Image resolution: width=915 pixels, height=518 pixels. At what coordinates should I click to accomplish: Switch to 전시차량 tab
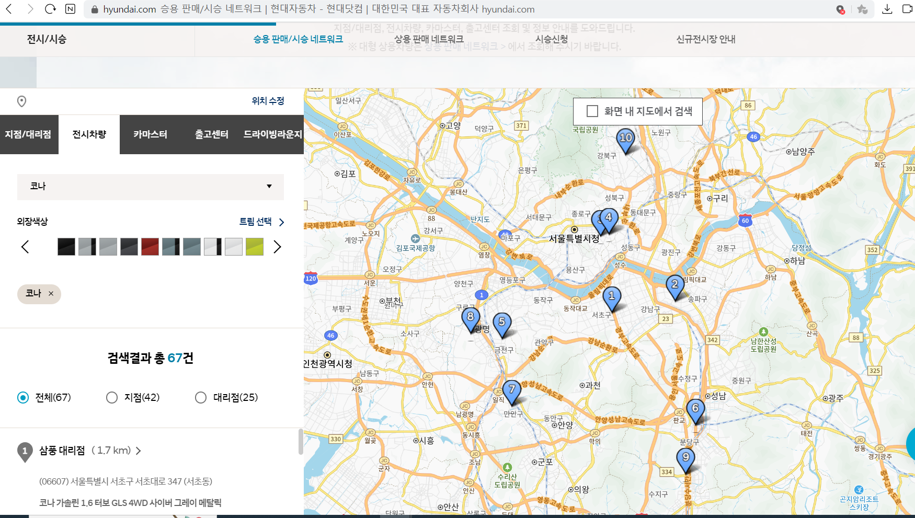[89, 134]
